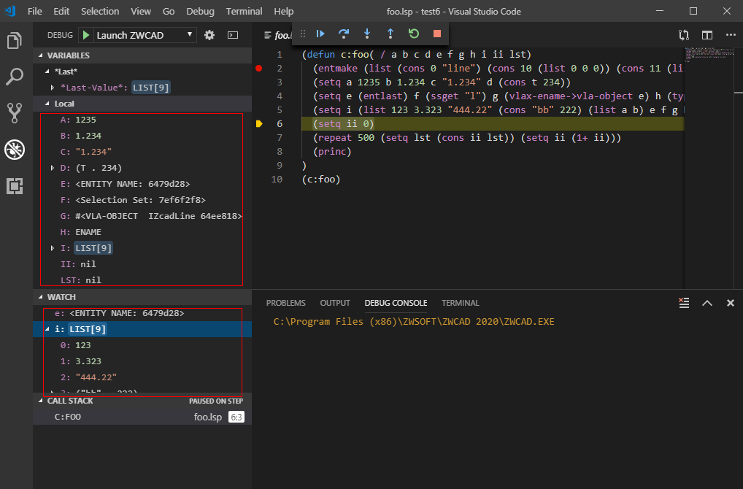Select variable G VLA-OBJECT row

(142, 216)
